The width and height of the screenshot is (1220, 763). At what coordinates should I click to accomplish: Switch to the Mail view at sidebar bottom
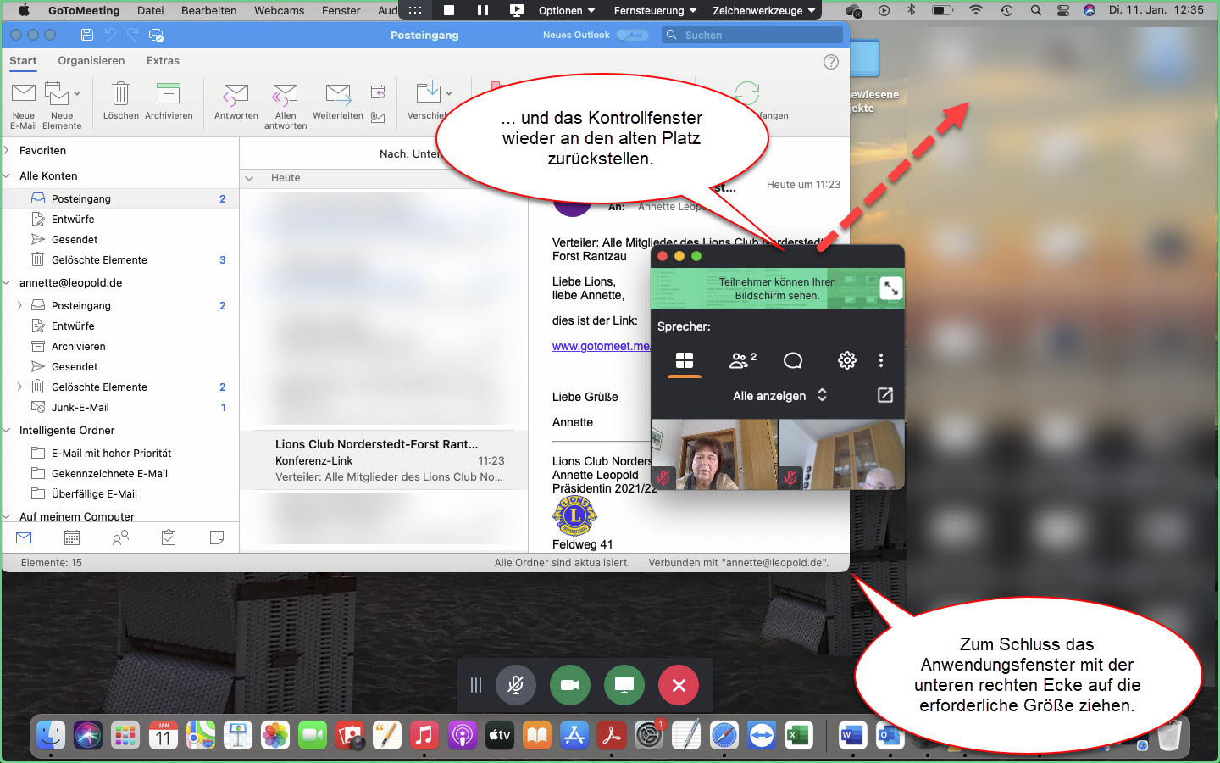pos(24,537)
